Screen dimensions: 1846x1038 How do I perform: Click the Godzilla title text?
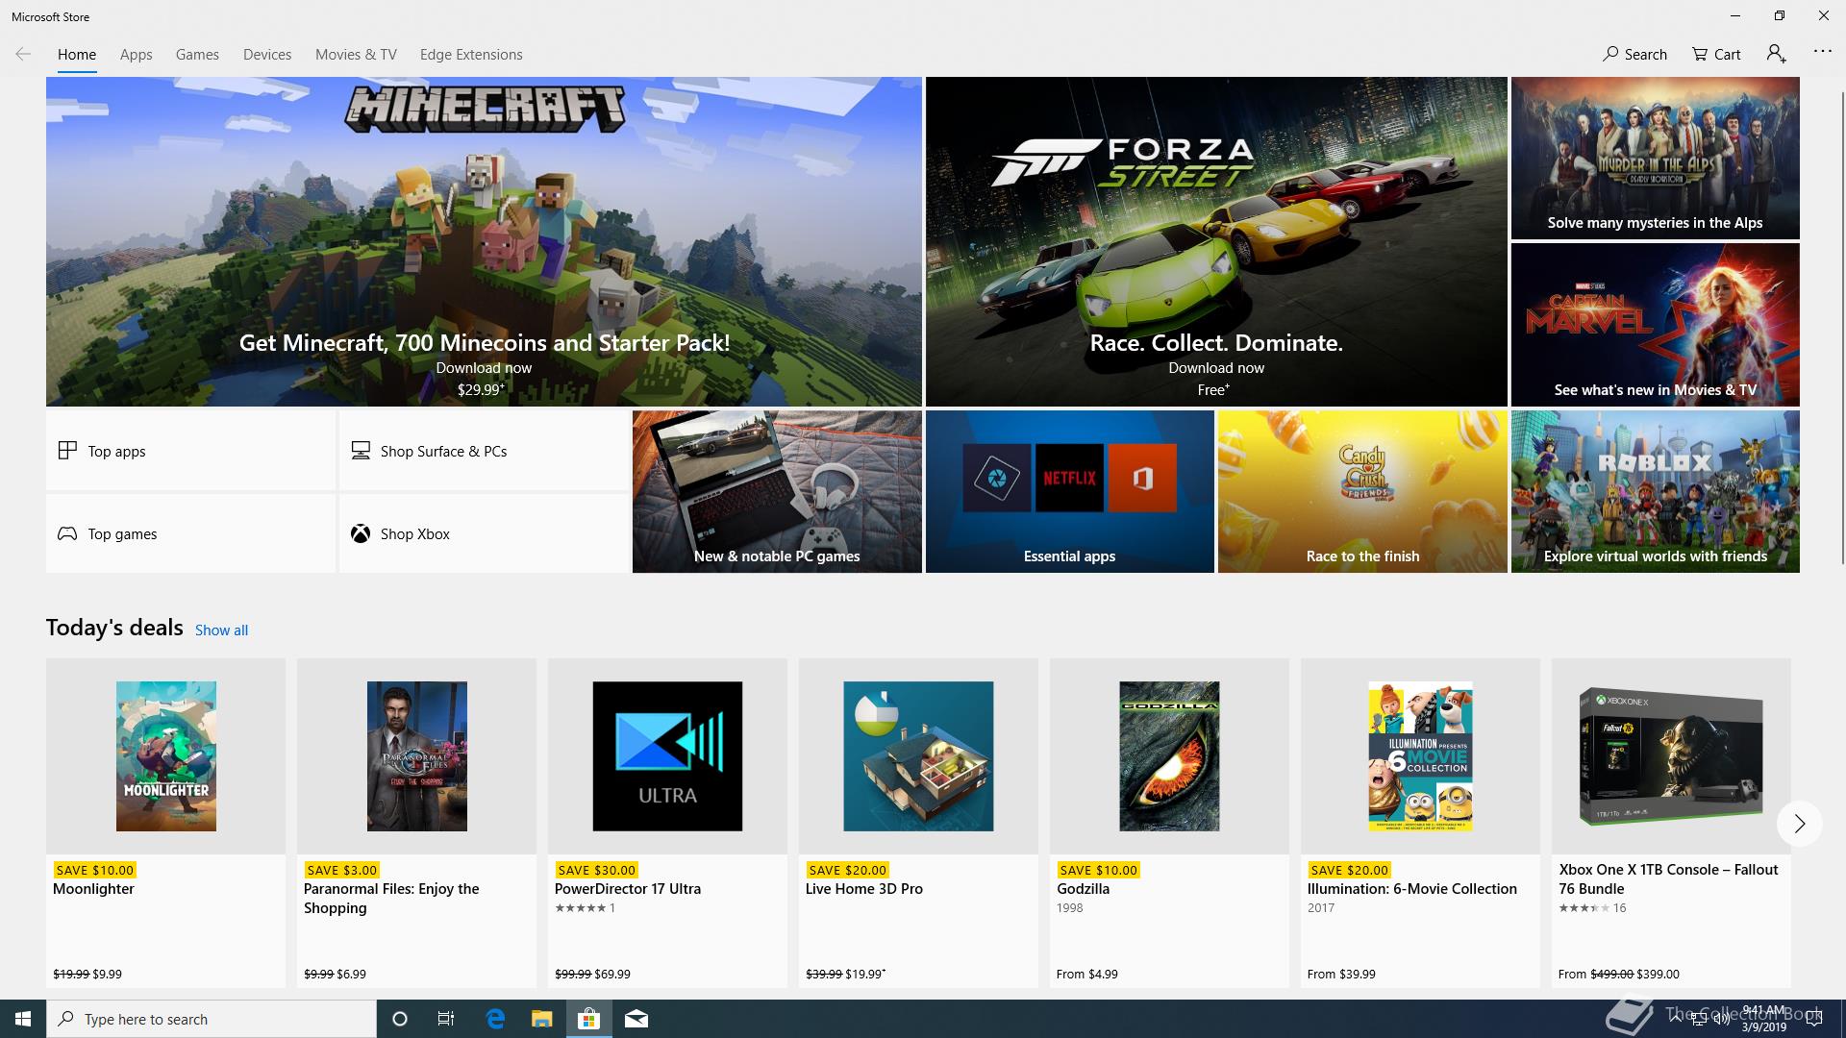(1083, 889)
